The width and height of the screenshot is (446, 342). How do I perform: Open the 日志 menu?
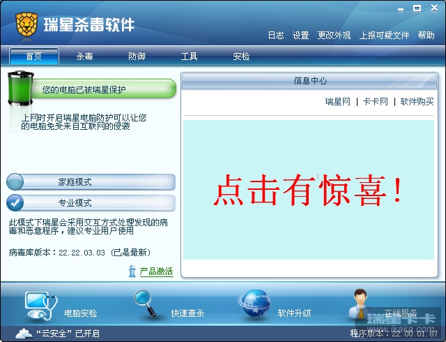[276, 36]
